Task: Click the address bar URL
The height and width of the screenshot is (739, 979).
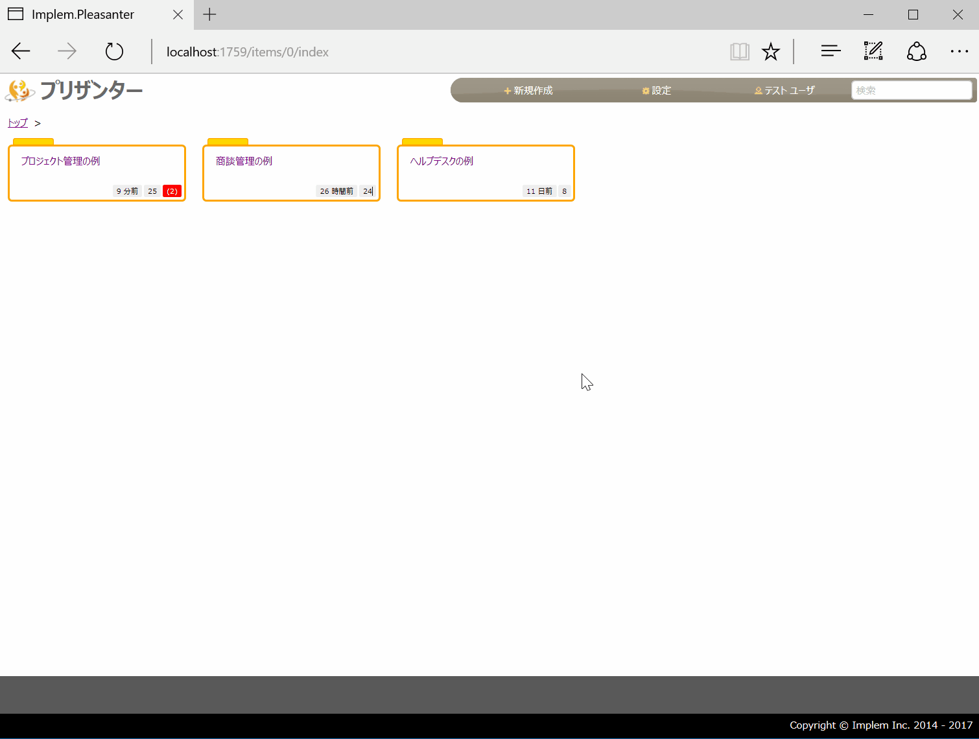Action: click(248, 52)
